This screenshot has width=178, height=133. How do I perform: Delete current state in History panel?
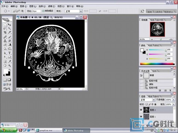click(170, 90)
